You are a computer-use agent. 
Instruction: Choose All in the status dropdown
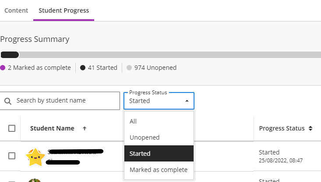click(133, 121)
